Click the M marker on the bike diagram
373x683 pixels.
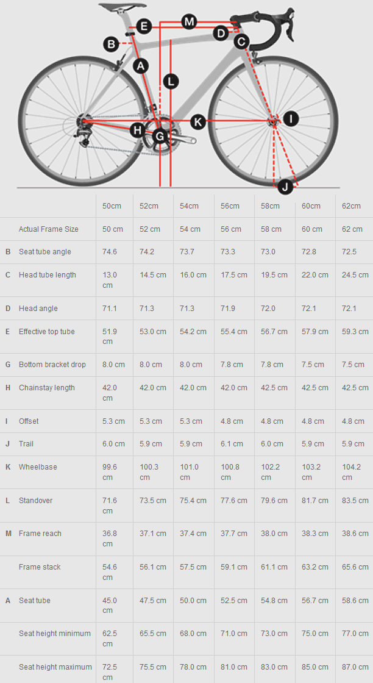189,22
